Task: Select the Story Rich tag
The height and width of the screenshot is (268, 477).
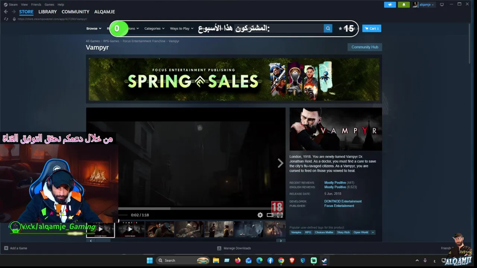Action: [343, 232]
